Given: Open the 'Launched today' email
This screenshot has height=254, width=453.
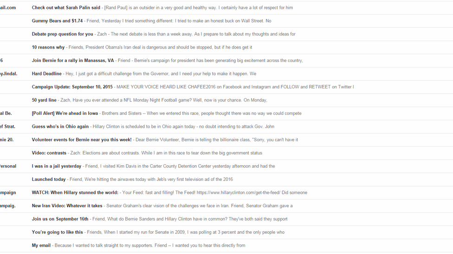Looking at the screenshot, I should pyautogui.click(x=226, y=180).
